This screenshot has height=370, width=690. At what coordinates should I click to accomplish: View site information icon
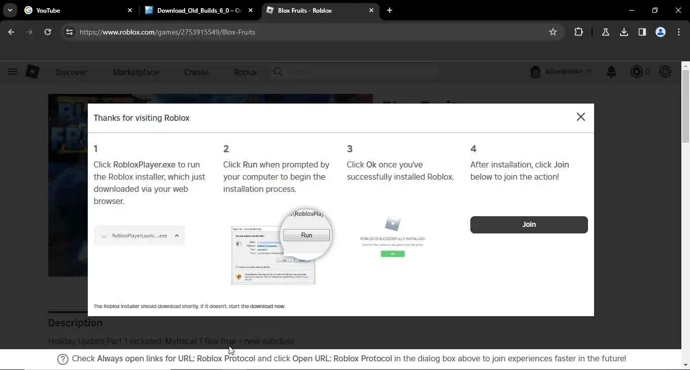click(x=70, y=32)
